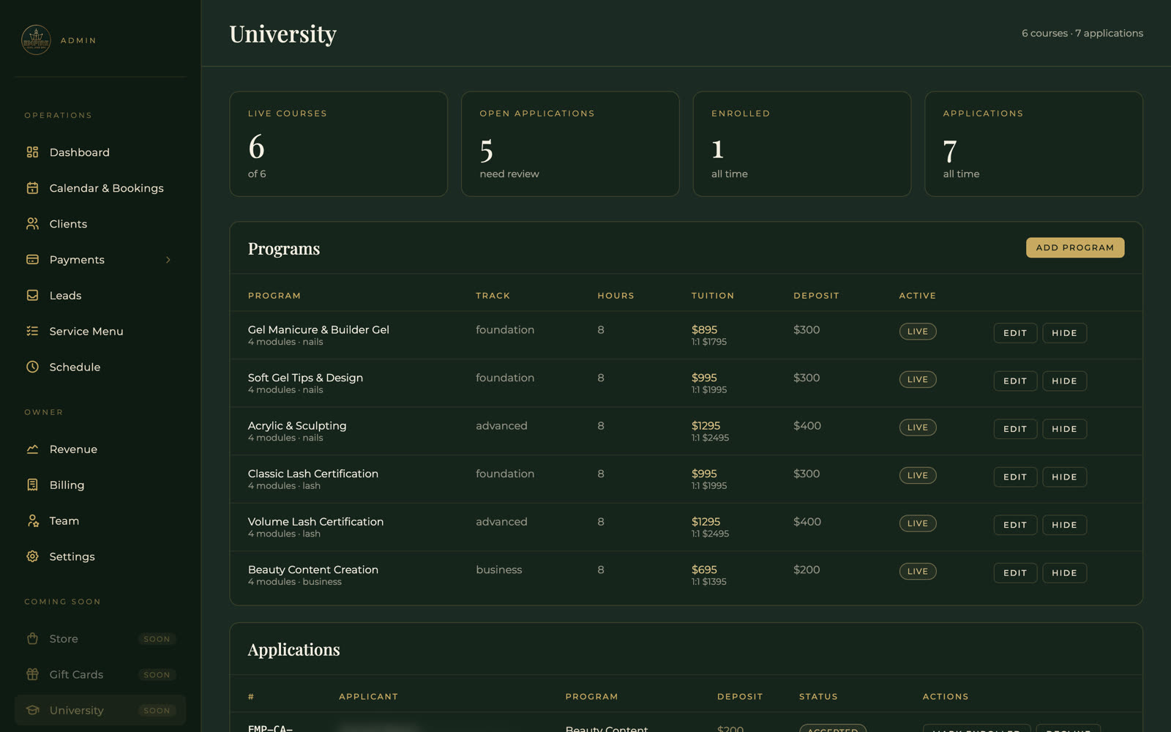Click the Store shopping bag icon
The image size is (1171, 732).
pos(32,639)
